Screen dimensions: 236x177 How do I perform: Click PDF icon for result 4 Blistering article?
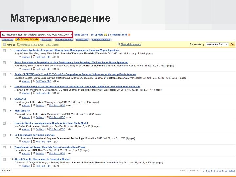pyautogui.click(x=34, y=93)
